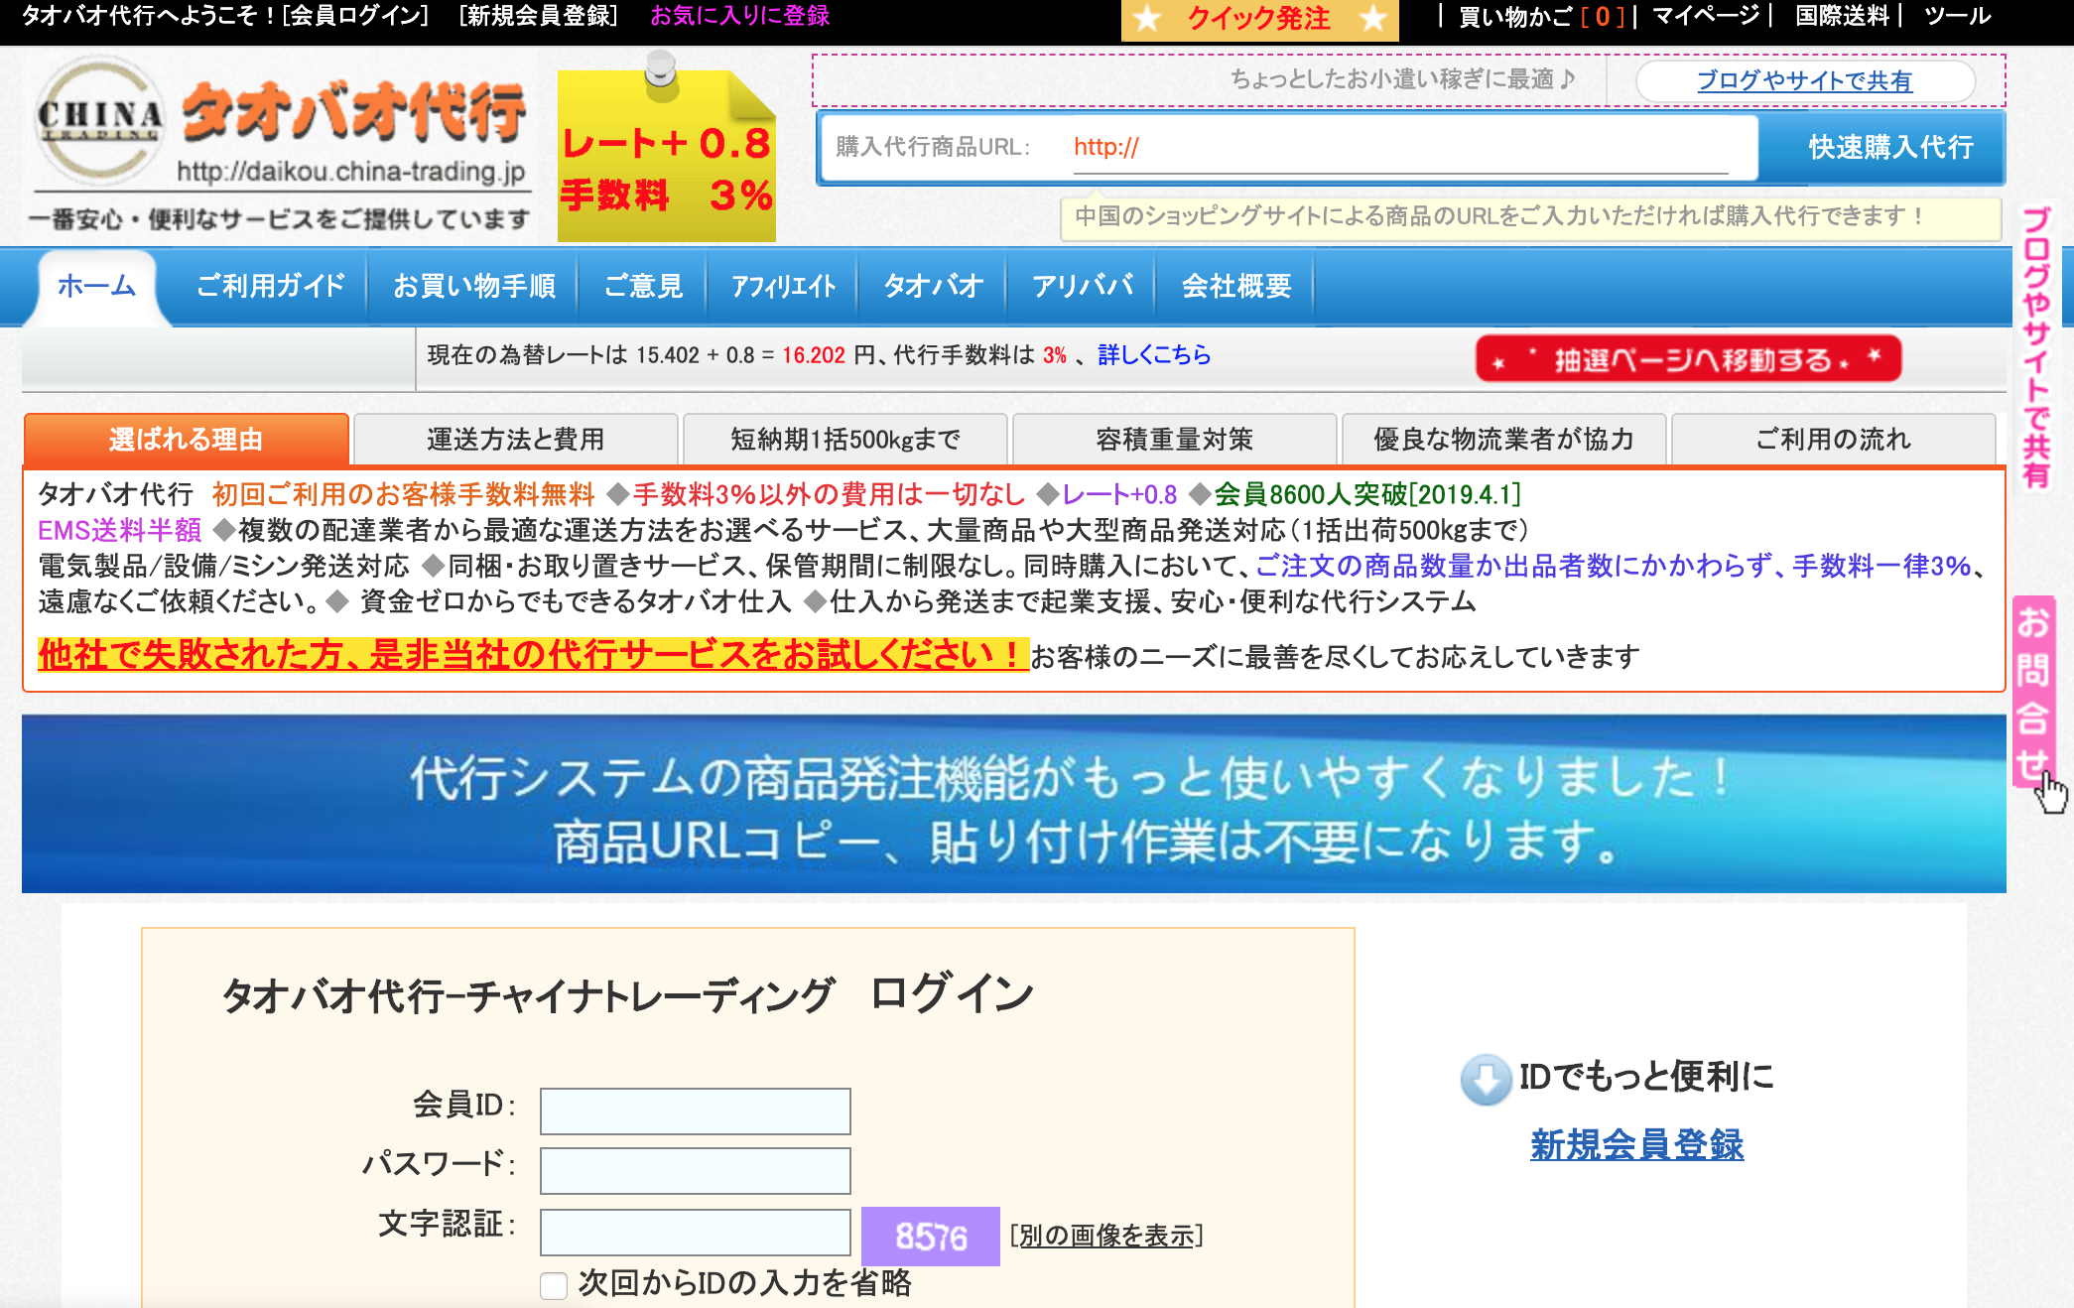Image resolution: width=2074 pixels, height=1308 pixels.
Task: Click the IDでもっと便利に heading
Action: coord(1645,1077)
